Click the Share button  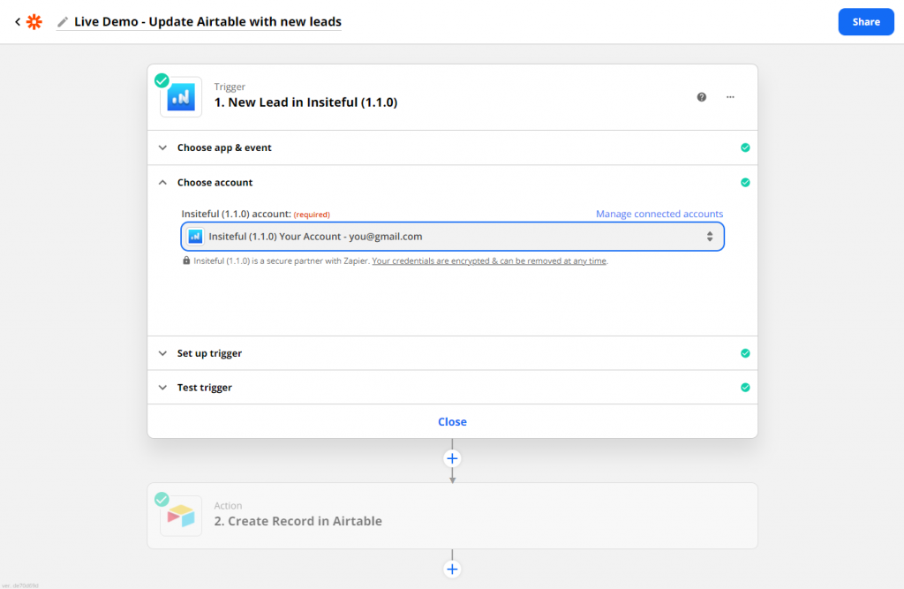tap(866, 22)
